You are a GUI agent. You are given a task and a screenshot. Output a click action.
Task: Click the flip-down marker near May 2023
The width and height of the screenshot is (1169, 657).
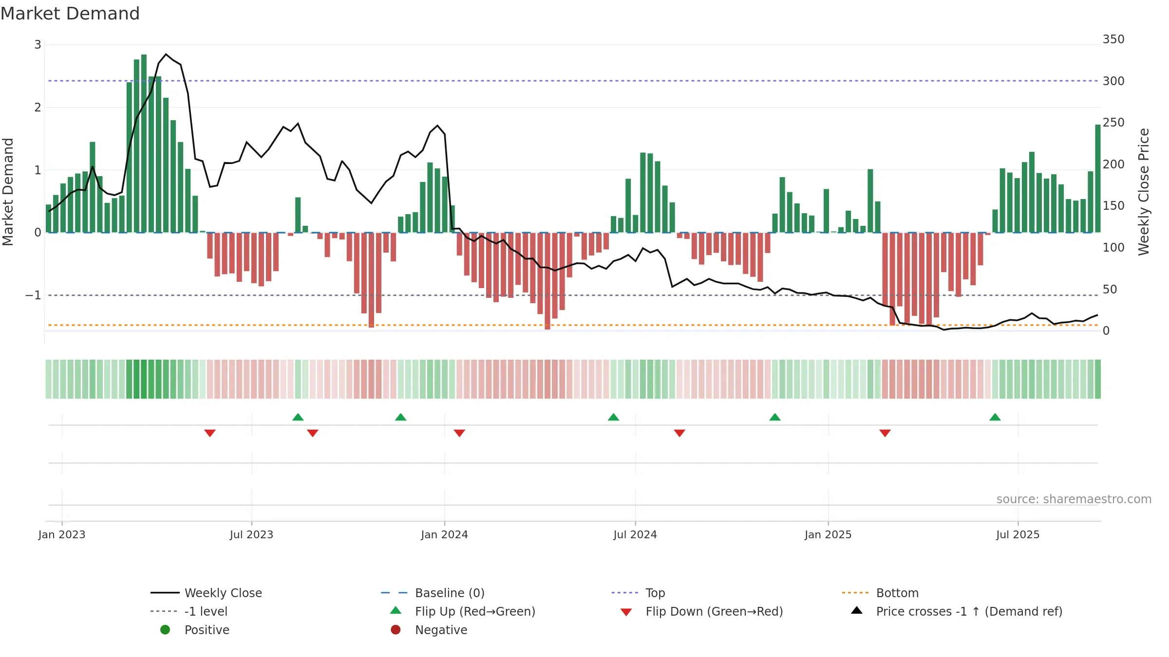coord(210,433)
